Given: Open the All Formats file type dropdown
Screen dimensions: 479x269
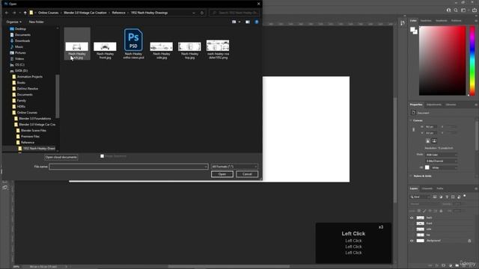Looking at the screenshot, I should (234, 167).
